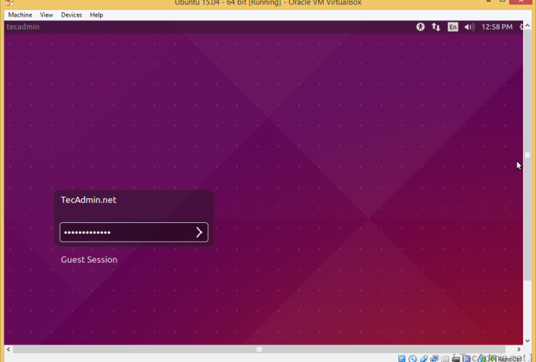Click inside the password input field
Screen dimensions: 536x362
click(x=123, y=232)
